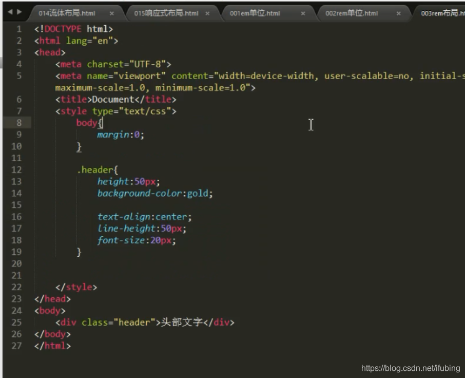Close the 014流体布局.html tab
Viewport: 465px width, 378px height.
(x=112, y=13)
